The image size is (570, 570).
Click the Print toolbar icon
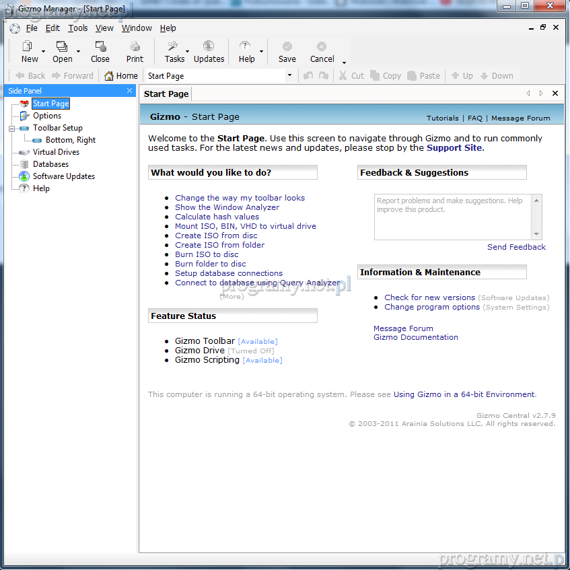(x=135, y=46)
